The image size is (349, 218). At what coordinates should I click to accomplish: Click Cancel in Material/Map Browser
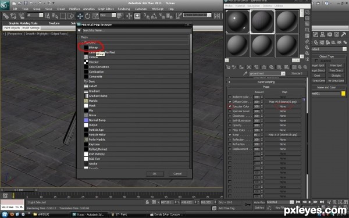coord(177,174)
